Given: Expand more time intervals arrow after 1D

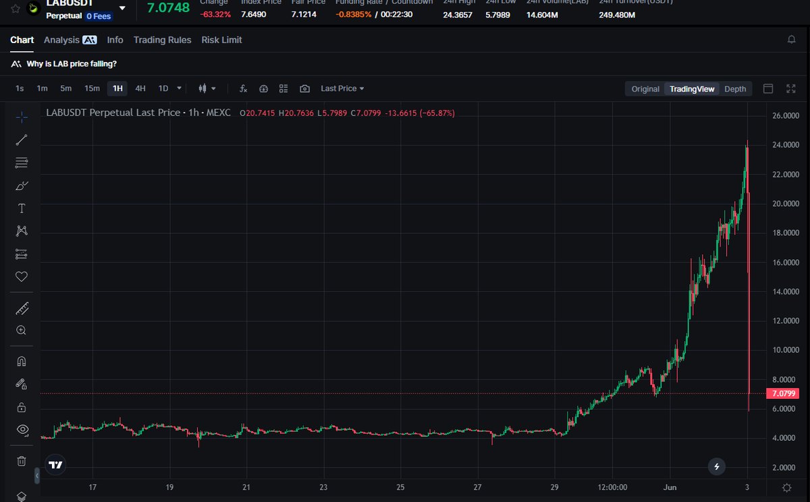Looking at the screenshot, I should 179,88.
